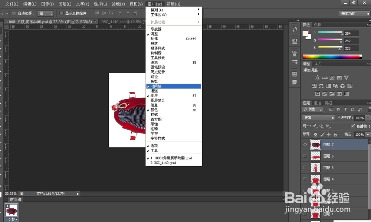The image size is (371, 222).
Task: Add a Brightness/Contrast adjustment
Action: [x=317, y=78]
